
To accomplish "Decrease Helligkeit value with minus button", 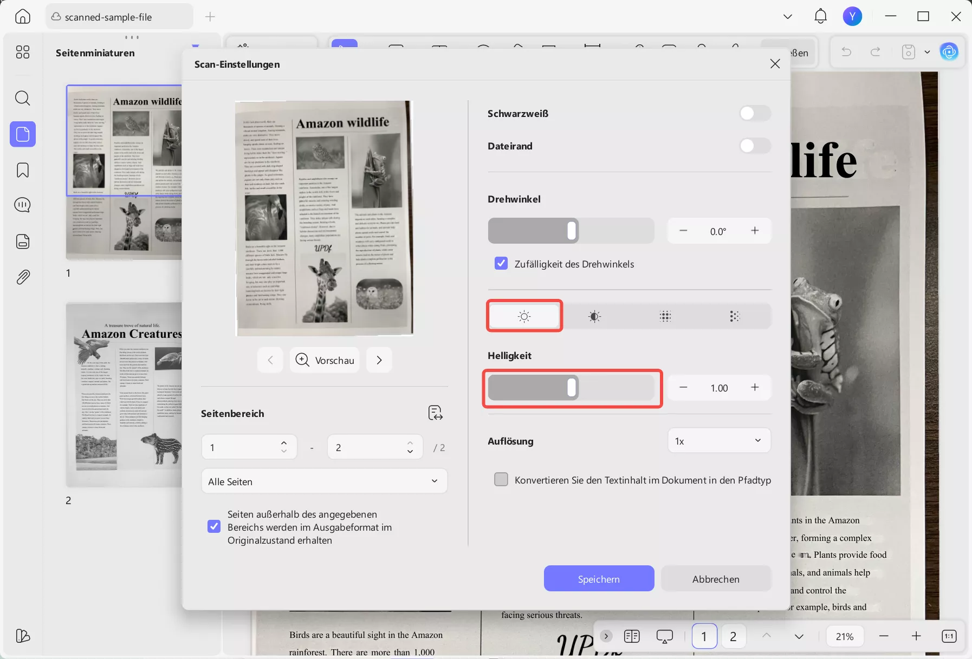I will [683, 388].
